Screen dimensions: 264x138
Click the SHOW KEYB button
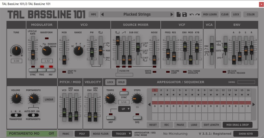246,134
